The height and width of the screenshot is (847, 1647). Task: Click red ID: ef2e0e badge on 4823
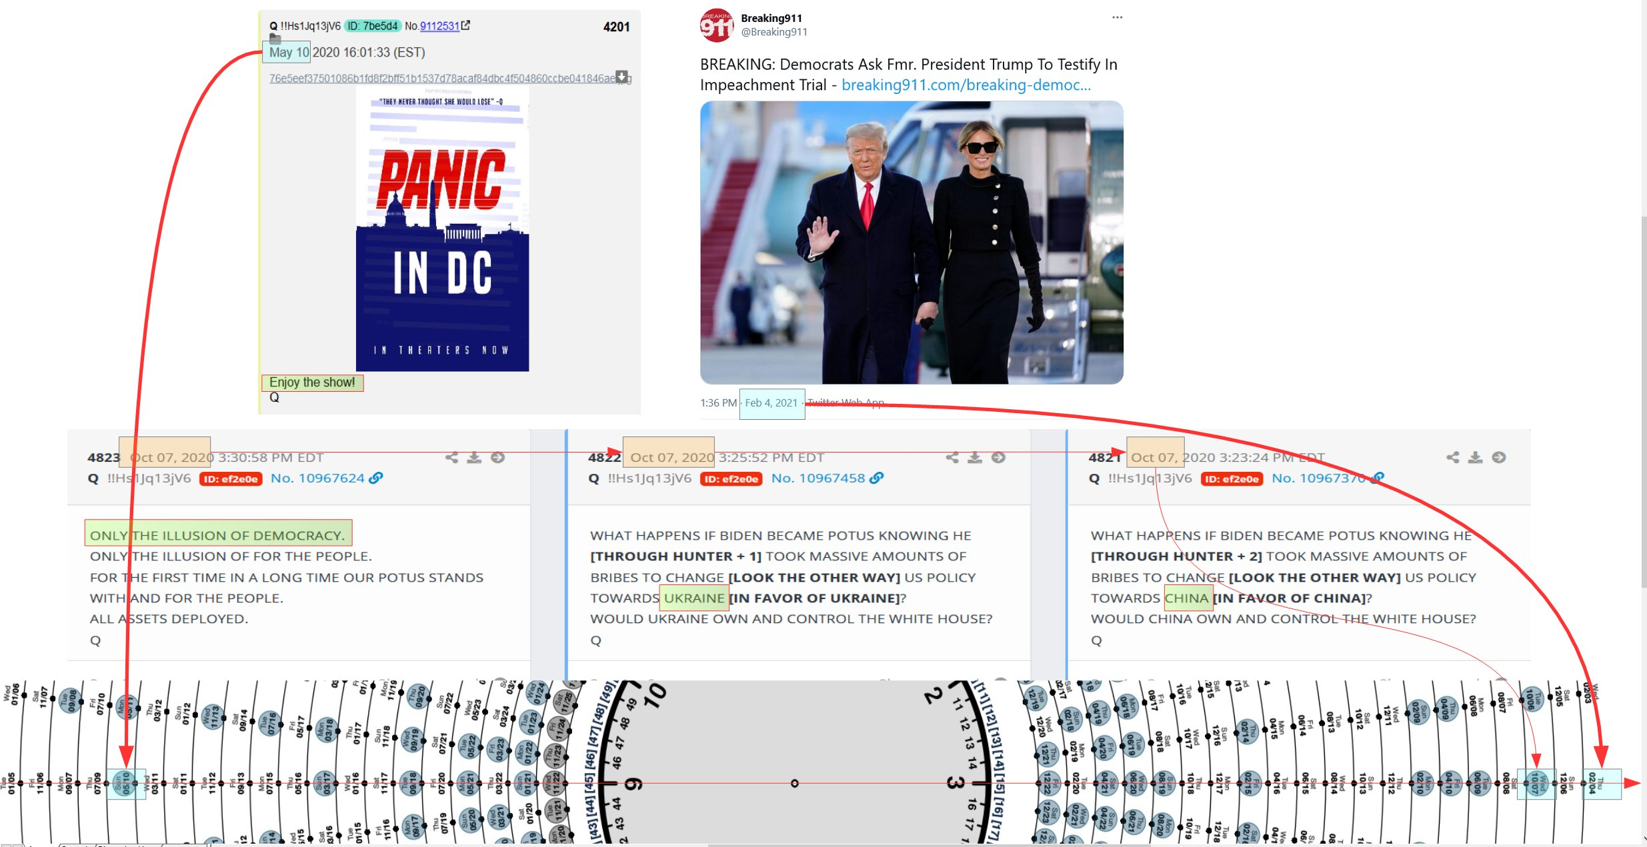[x=231, y=478]
